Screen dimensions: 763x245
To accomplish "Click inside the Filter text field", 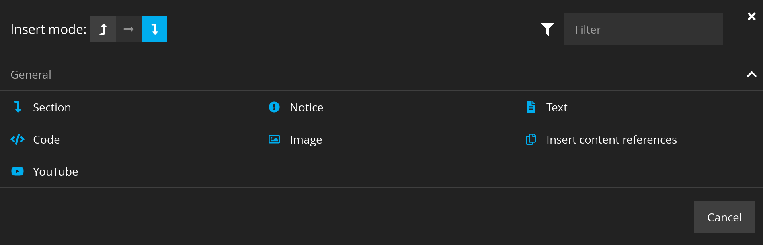I will point(642,29).
